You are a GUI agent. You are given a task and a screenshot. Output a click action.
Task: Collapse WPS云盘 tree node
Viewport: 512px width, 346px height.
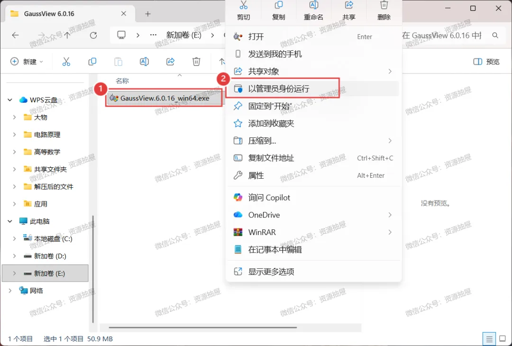[x=10, y=100]
